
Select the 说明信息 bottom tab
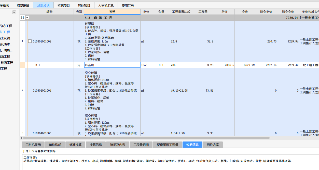(192, 145)
